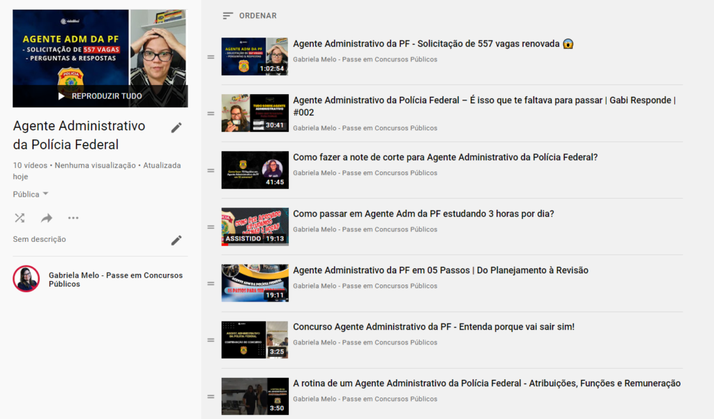This screenshot has width=714, height=419.
Task: Click the sort icon beside ORDENAR
Action: pyautogui.click(x=228, y=16)
